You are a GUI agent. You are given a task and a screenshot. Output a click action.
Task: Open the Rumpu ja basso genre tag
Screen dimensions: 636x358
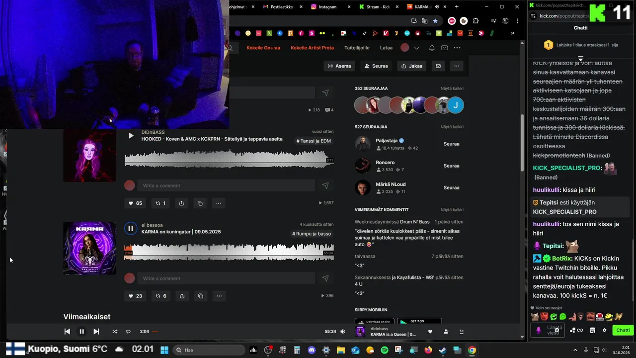pos(312,234)
